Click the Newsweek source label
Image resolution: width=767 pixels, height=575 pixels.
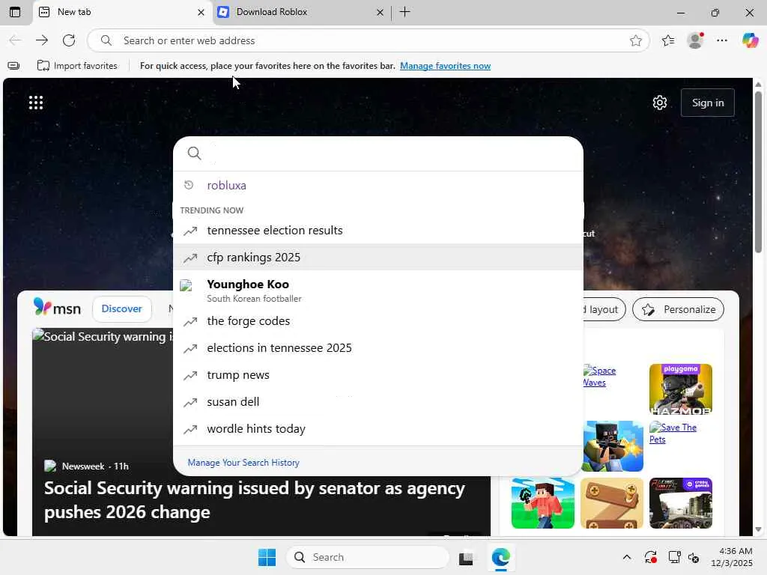[83, 466]
